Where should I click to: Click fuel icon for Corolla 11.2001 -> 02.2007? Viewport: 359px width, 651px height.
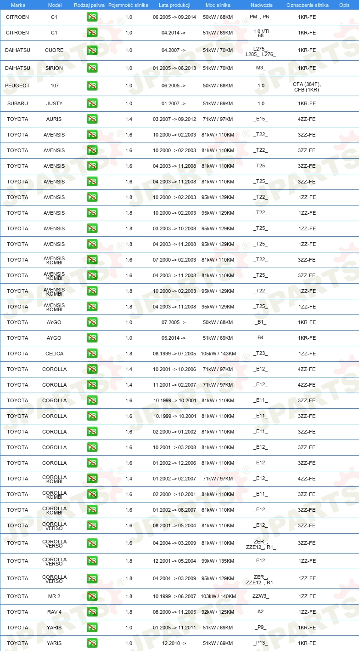pyautogui.click(x=92, y=385)
